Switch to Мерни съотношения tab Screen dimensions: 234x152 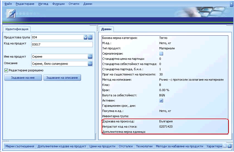[20, 146]
